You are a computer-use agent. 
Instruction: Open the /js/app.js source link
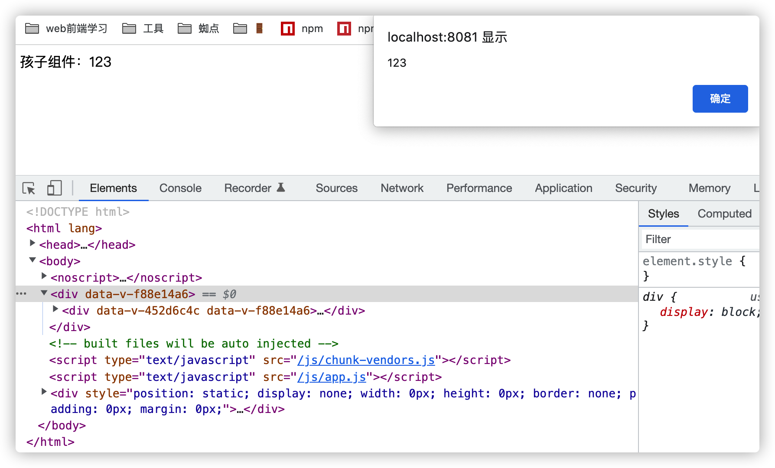332,377
